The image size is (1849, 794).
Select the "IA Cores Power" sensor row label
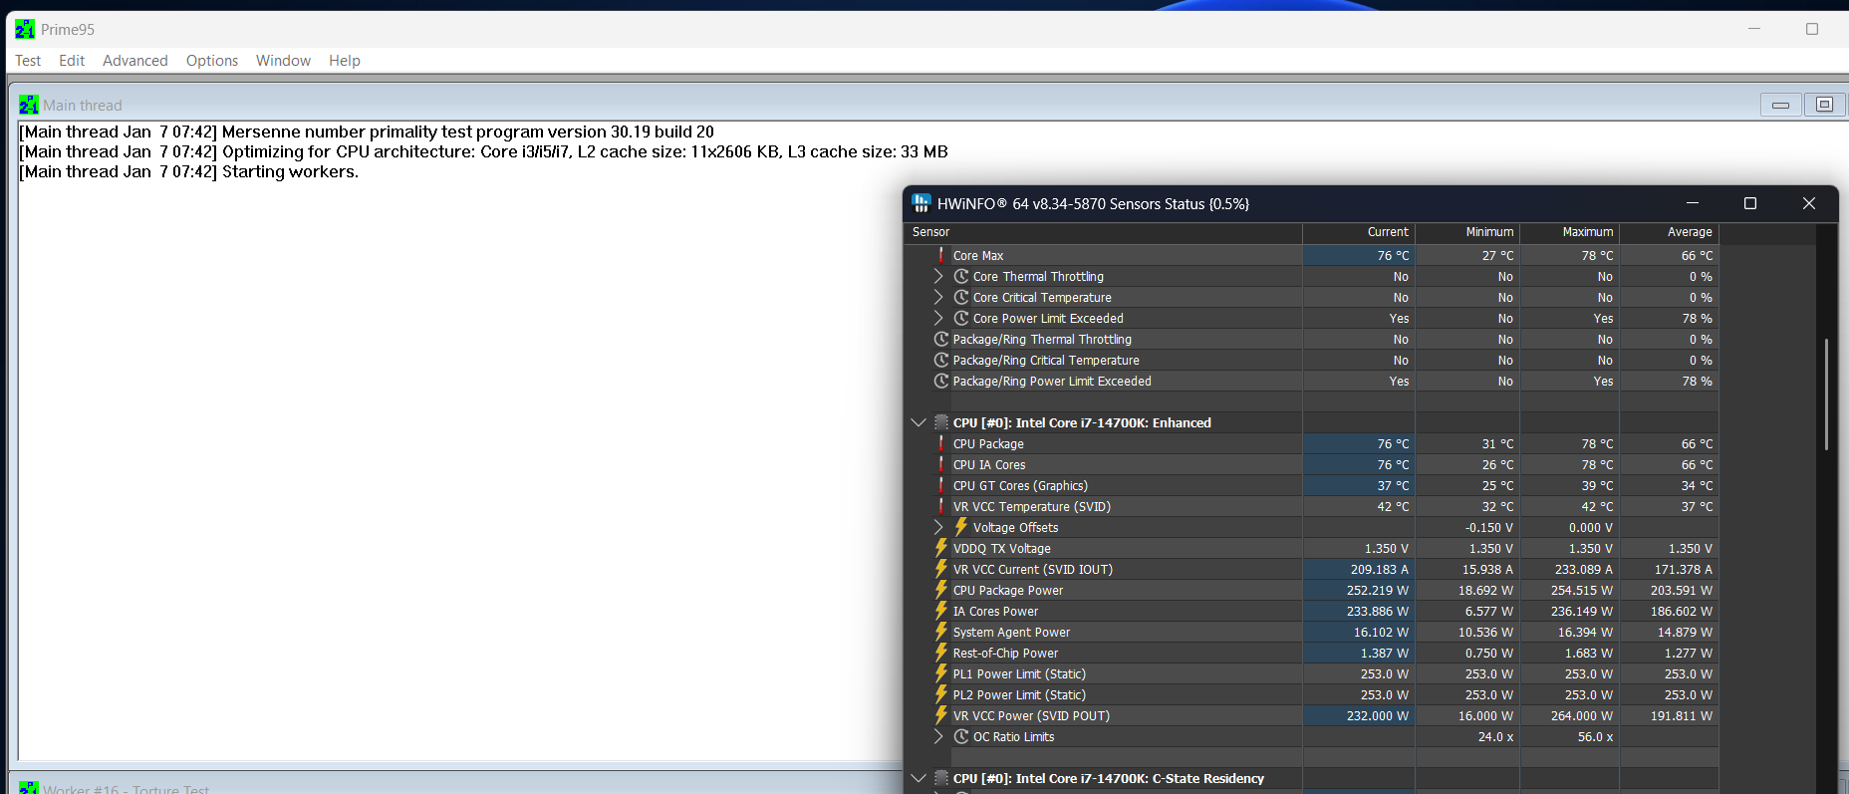[x=995, y=611]
